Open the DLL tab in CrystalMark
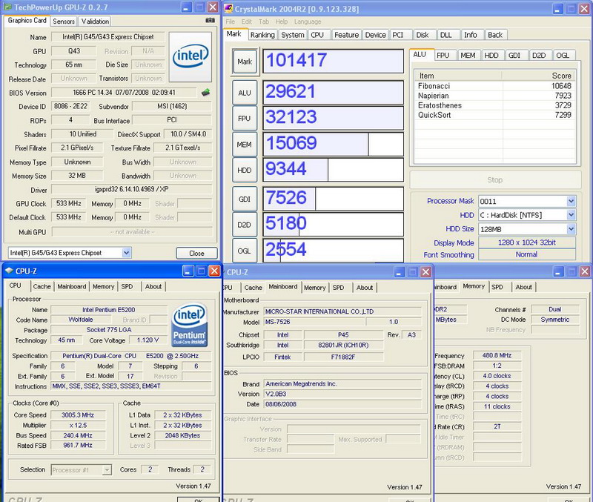This screenshot has width=593, height=502. [x=446, y=35]
